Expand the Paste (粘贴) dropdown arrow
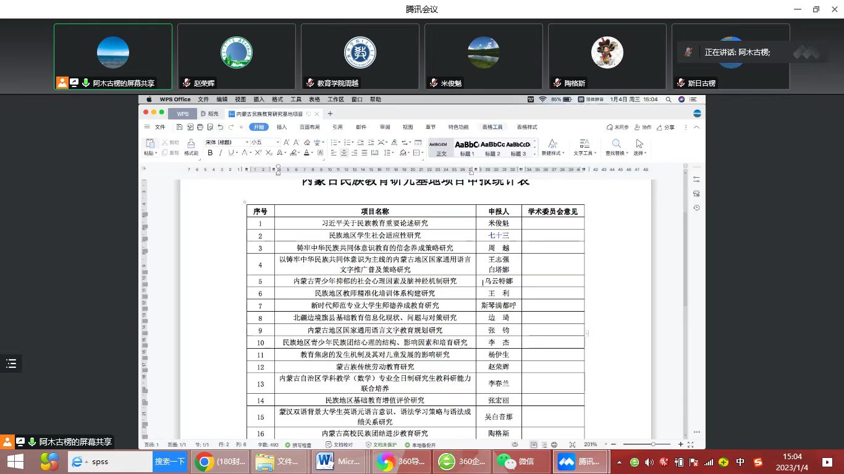Image resolution: width=844 pixels, height=474 pixels. coord(156,154)
